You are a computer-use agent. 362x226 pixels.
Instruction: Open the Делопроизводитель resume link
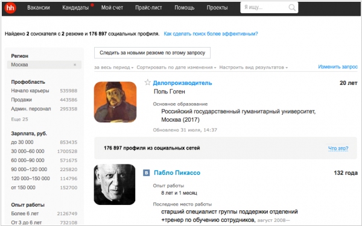(182, 83)
